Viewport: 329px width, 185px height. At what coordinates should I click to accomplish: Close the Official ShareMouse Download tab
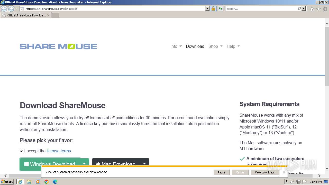(48, 15)
